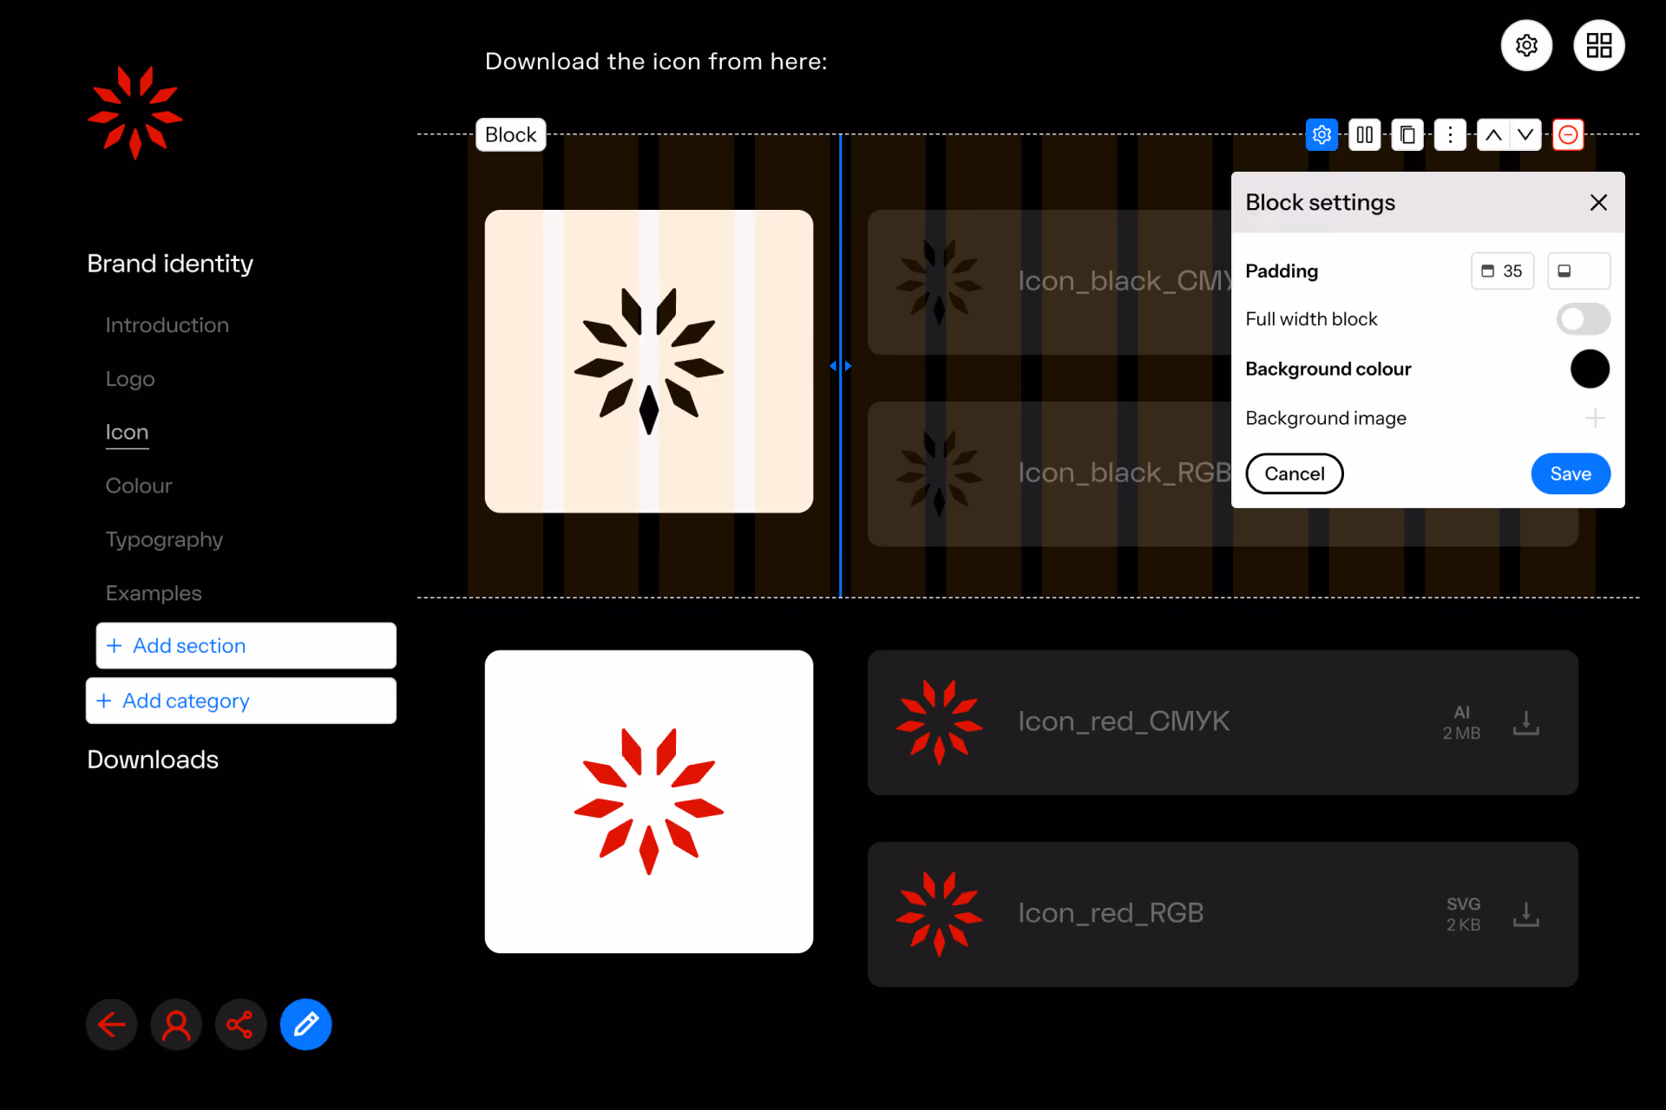
Task: Select the red icon preview thumbnail
Action: (648, 801)
